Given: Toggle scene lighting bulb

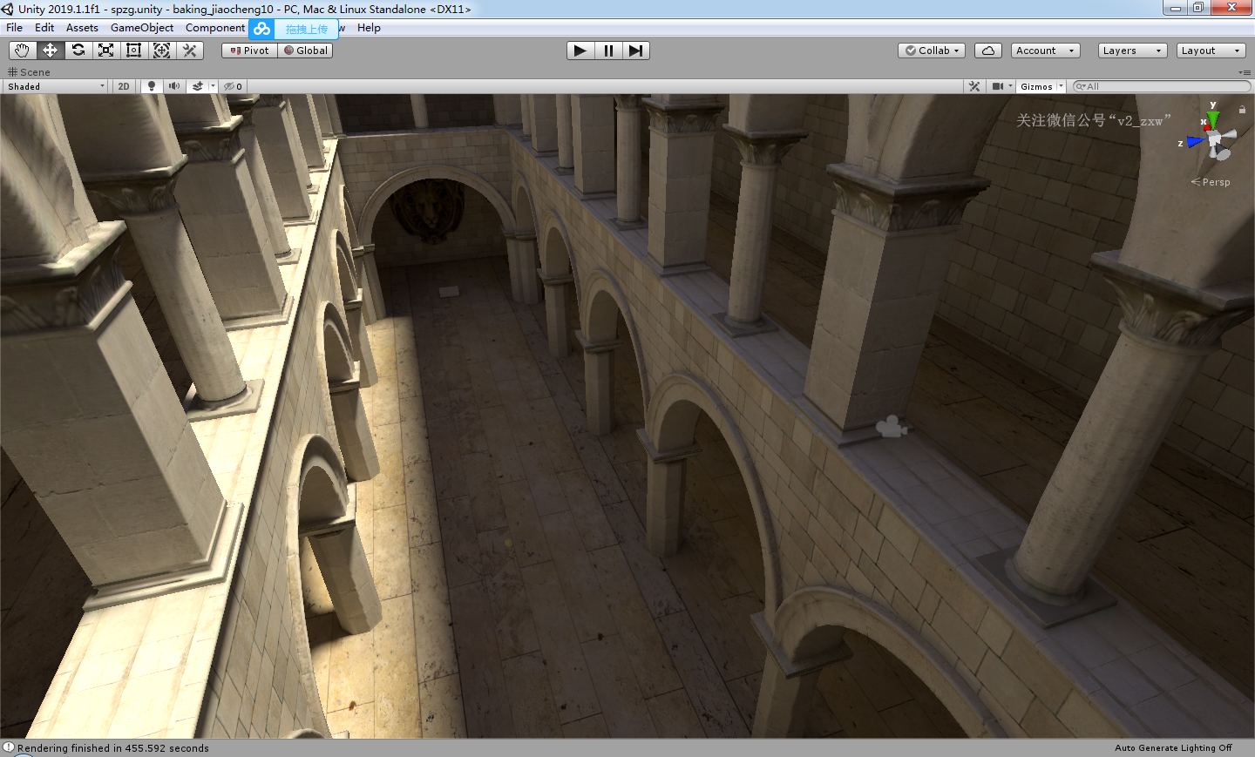Looking at the screenshot, I should (152, 86).
